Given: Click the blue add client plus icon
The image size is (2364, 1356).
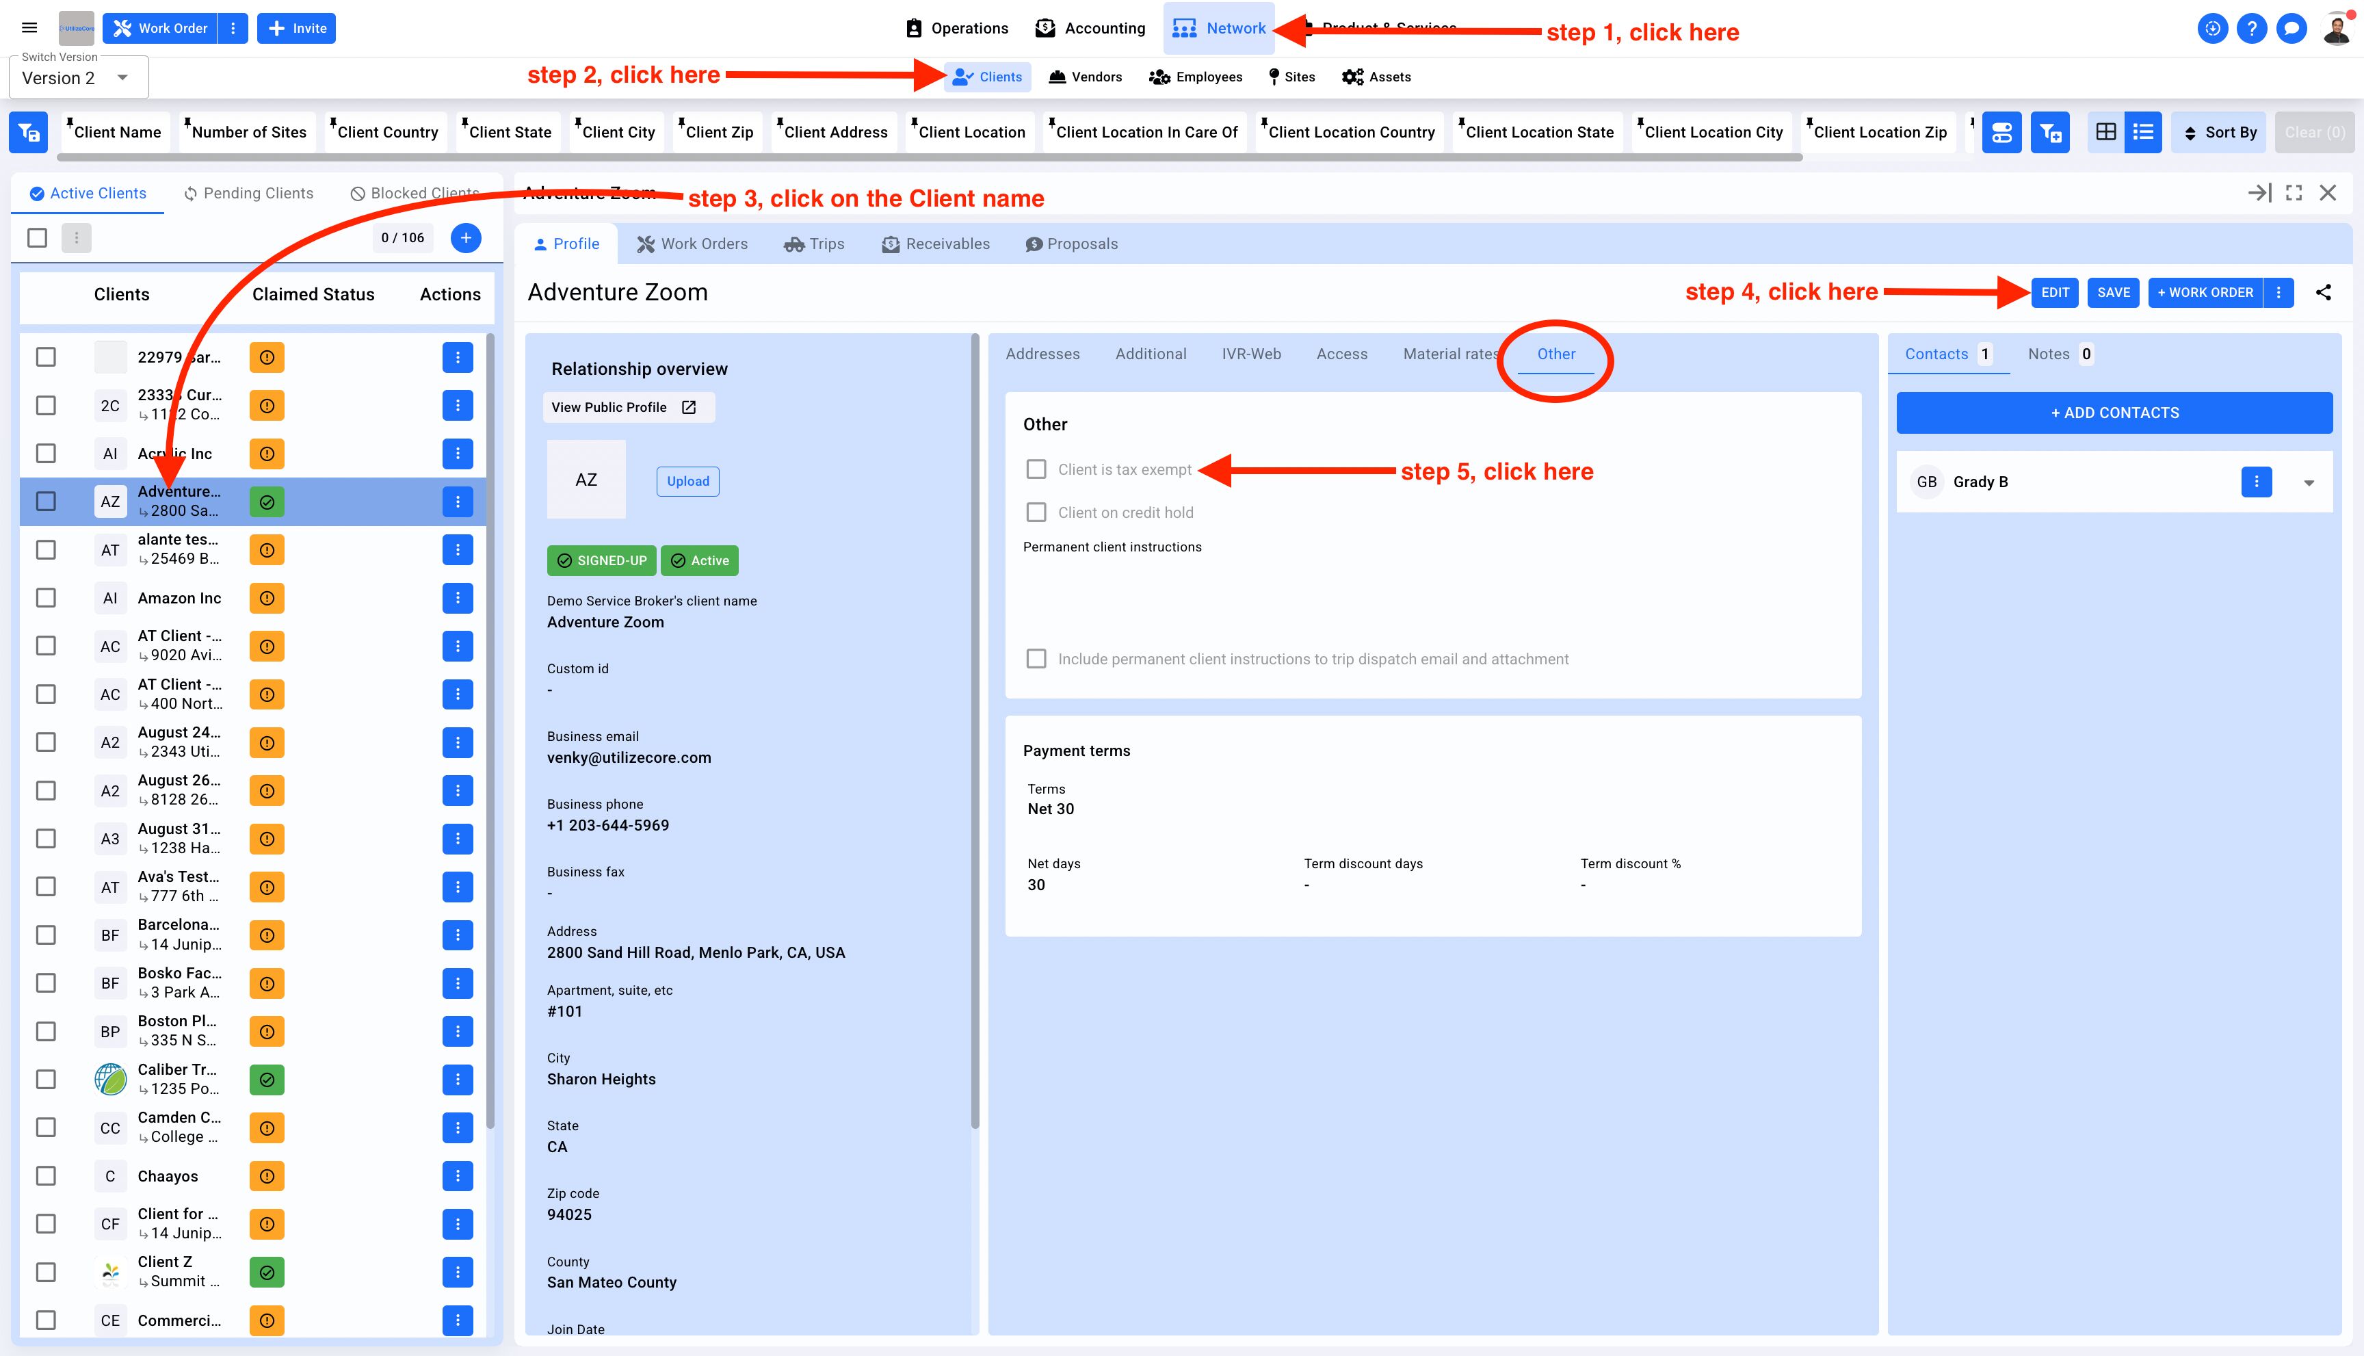Looking at the screenshot, I should tap(466, 237).
